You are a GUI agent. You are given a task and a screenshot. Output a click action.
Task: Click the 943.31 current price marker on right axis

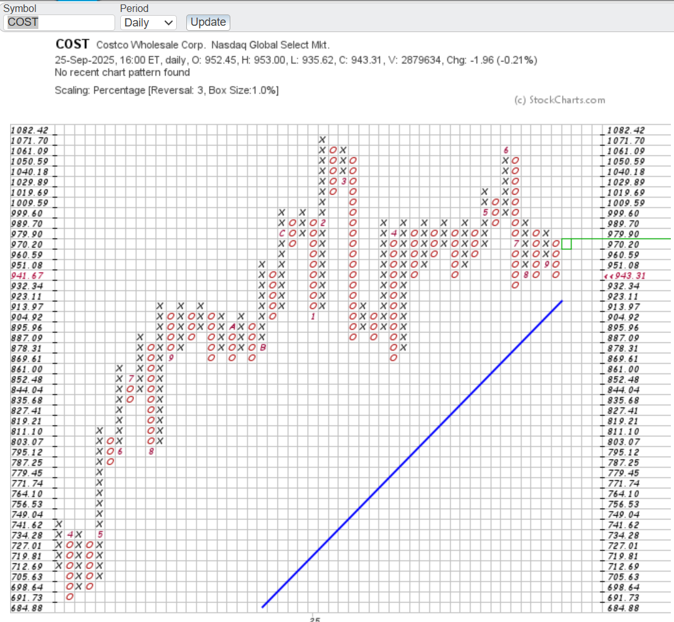625,276
